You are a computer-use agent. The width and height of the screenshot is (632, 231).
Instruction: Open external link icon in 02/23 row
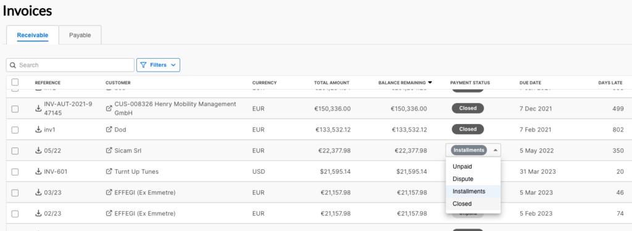(x=109, y=213)
